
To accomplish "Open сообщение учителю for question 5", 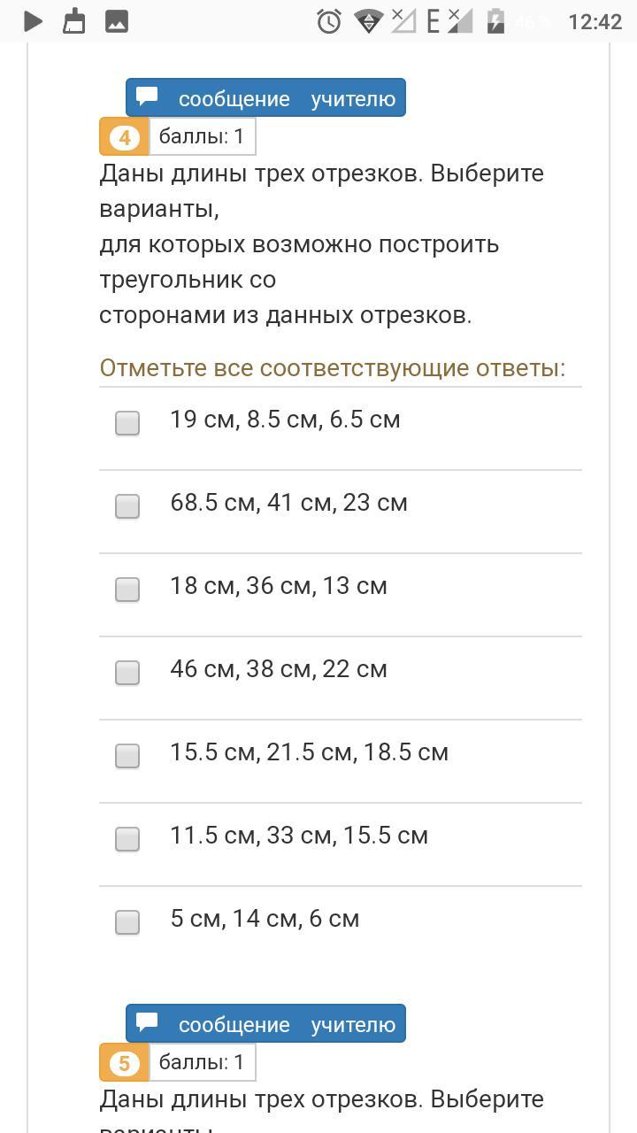I will (x=265, y=1023).
